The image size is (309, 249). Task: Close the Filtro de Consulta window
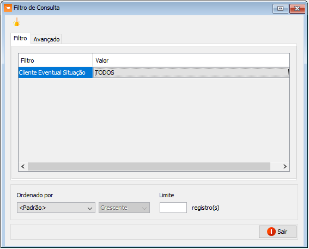[x=297, y=9]
